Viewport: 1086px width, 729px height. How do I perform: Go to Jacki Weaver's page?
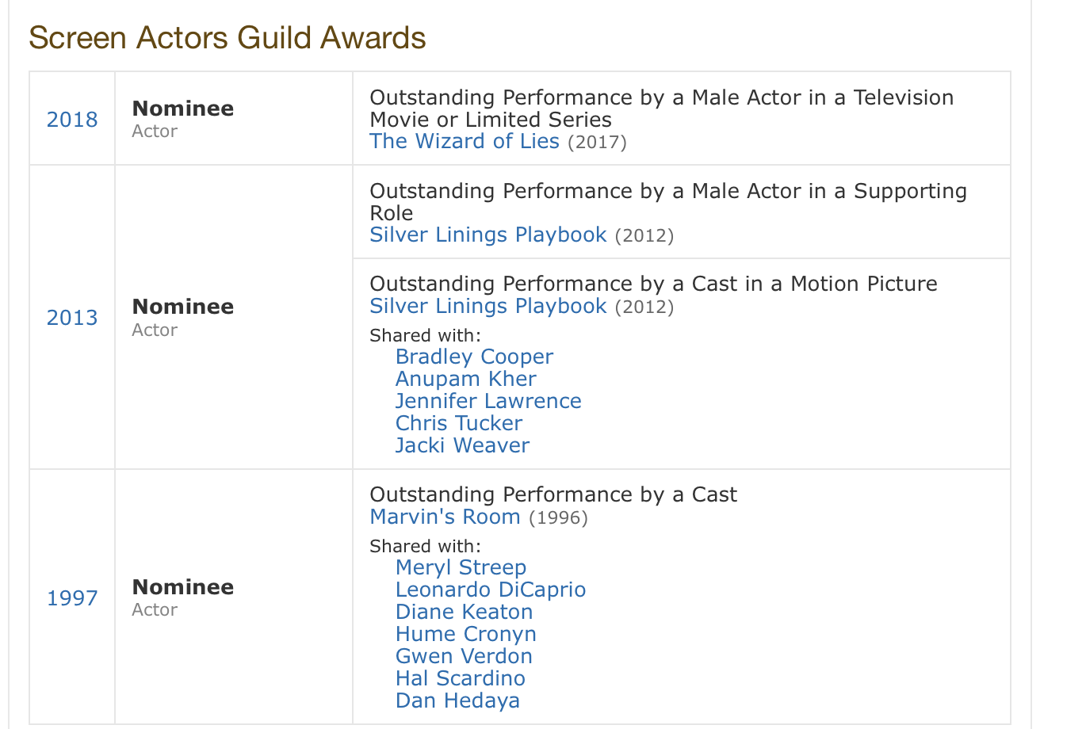[x=462, y=446]
